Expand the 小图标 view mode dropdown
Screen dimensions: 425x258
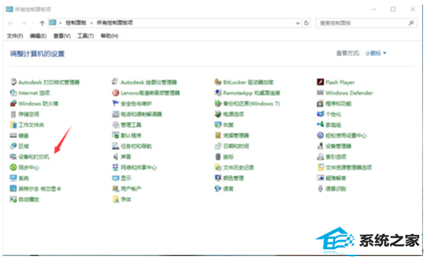(375, 53)
